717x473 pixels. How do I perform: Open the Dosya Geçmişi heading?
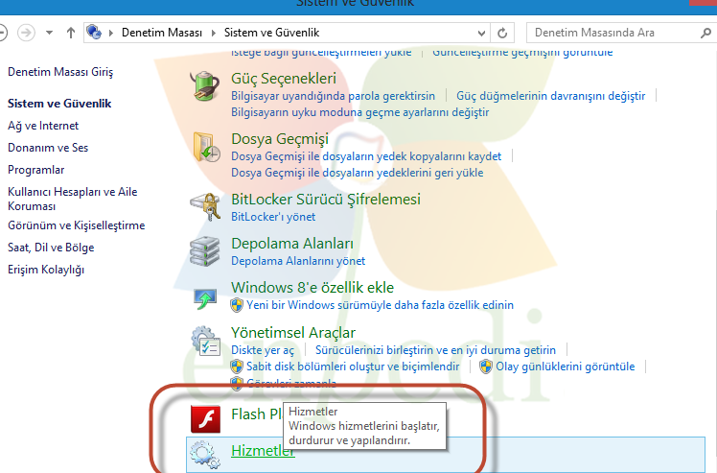tap(280, 139)
